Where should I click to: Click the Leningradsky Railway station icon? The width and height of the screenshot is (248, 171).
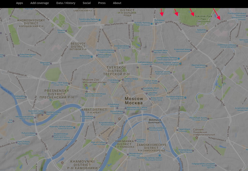click(x=179, y=58)
